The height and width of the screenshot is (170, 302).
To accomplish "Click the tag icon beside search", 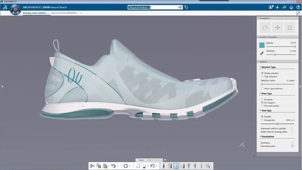I will pyautogui.click(x=186, y=8).
